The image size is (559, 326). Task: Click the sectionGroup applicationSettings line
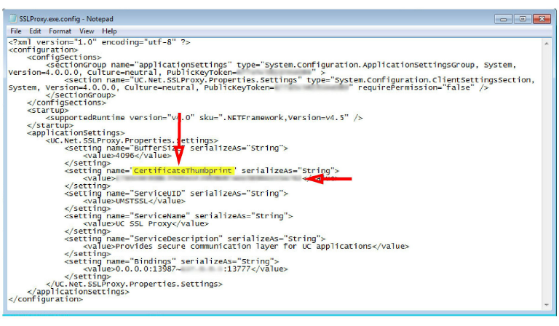pyautogui.click(x=281, y=65)
